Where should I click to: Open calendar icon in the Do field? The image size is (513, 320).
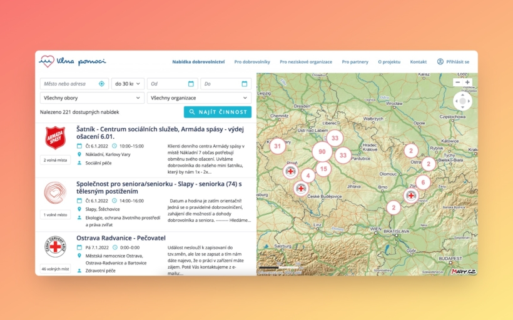[245, 84]
